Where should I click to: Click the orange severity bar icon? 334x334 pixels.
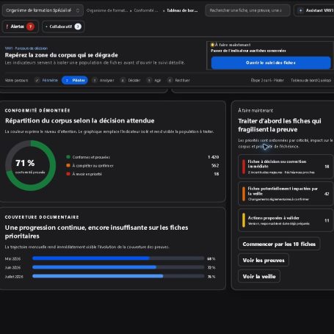[x=244, y=194]
